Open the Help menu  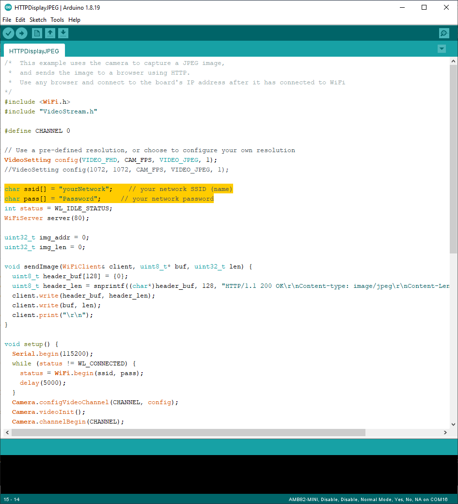tap(74, 19)
